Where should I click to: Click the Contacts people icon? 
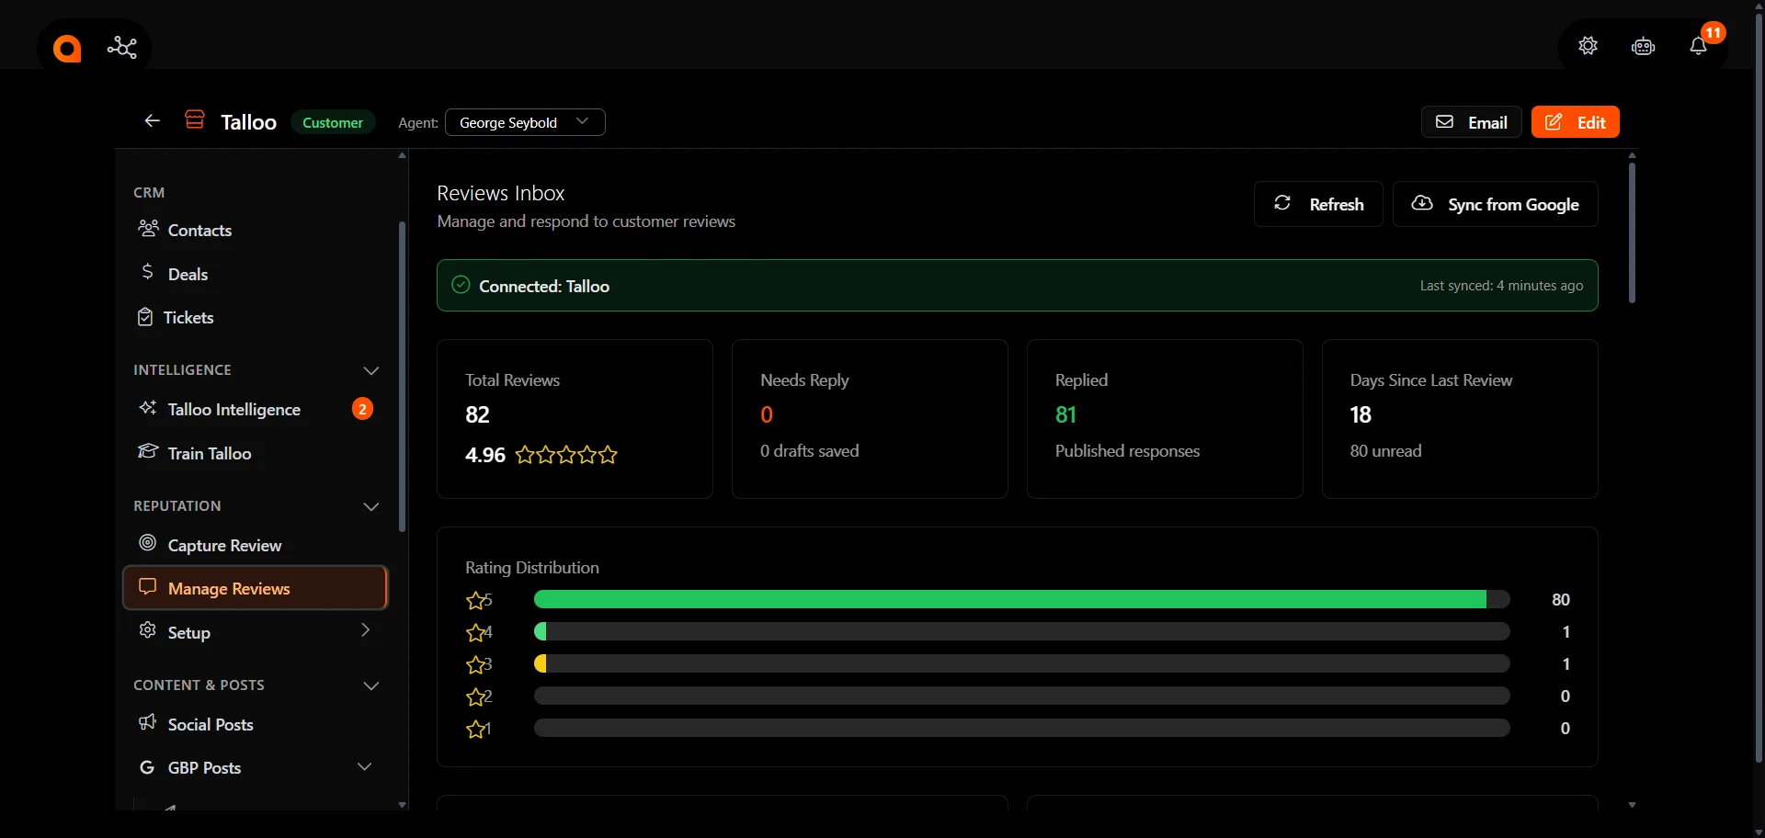(148, 228)
